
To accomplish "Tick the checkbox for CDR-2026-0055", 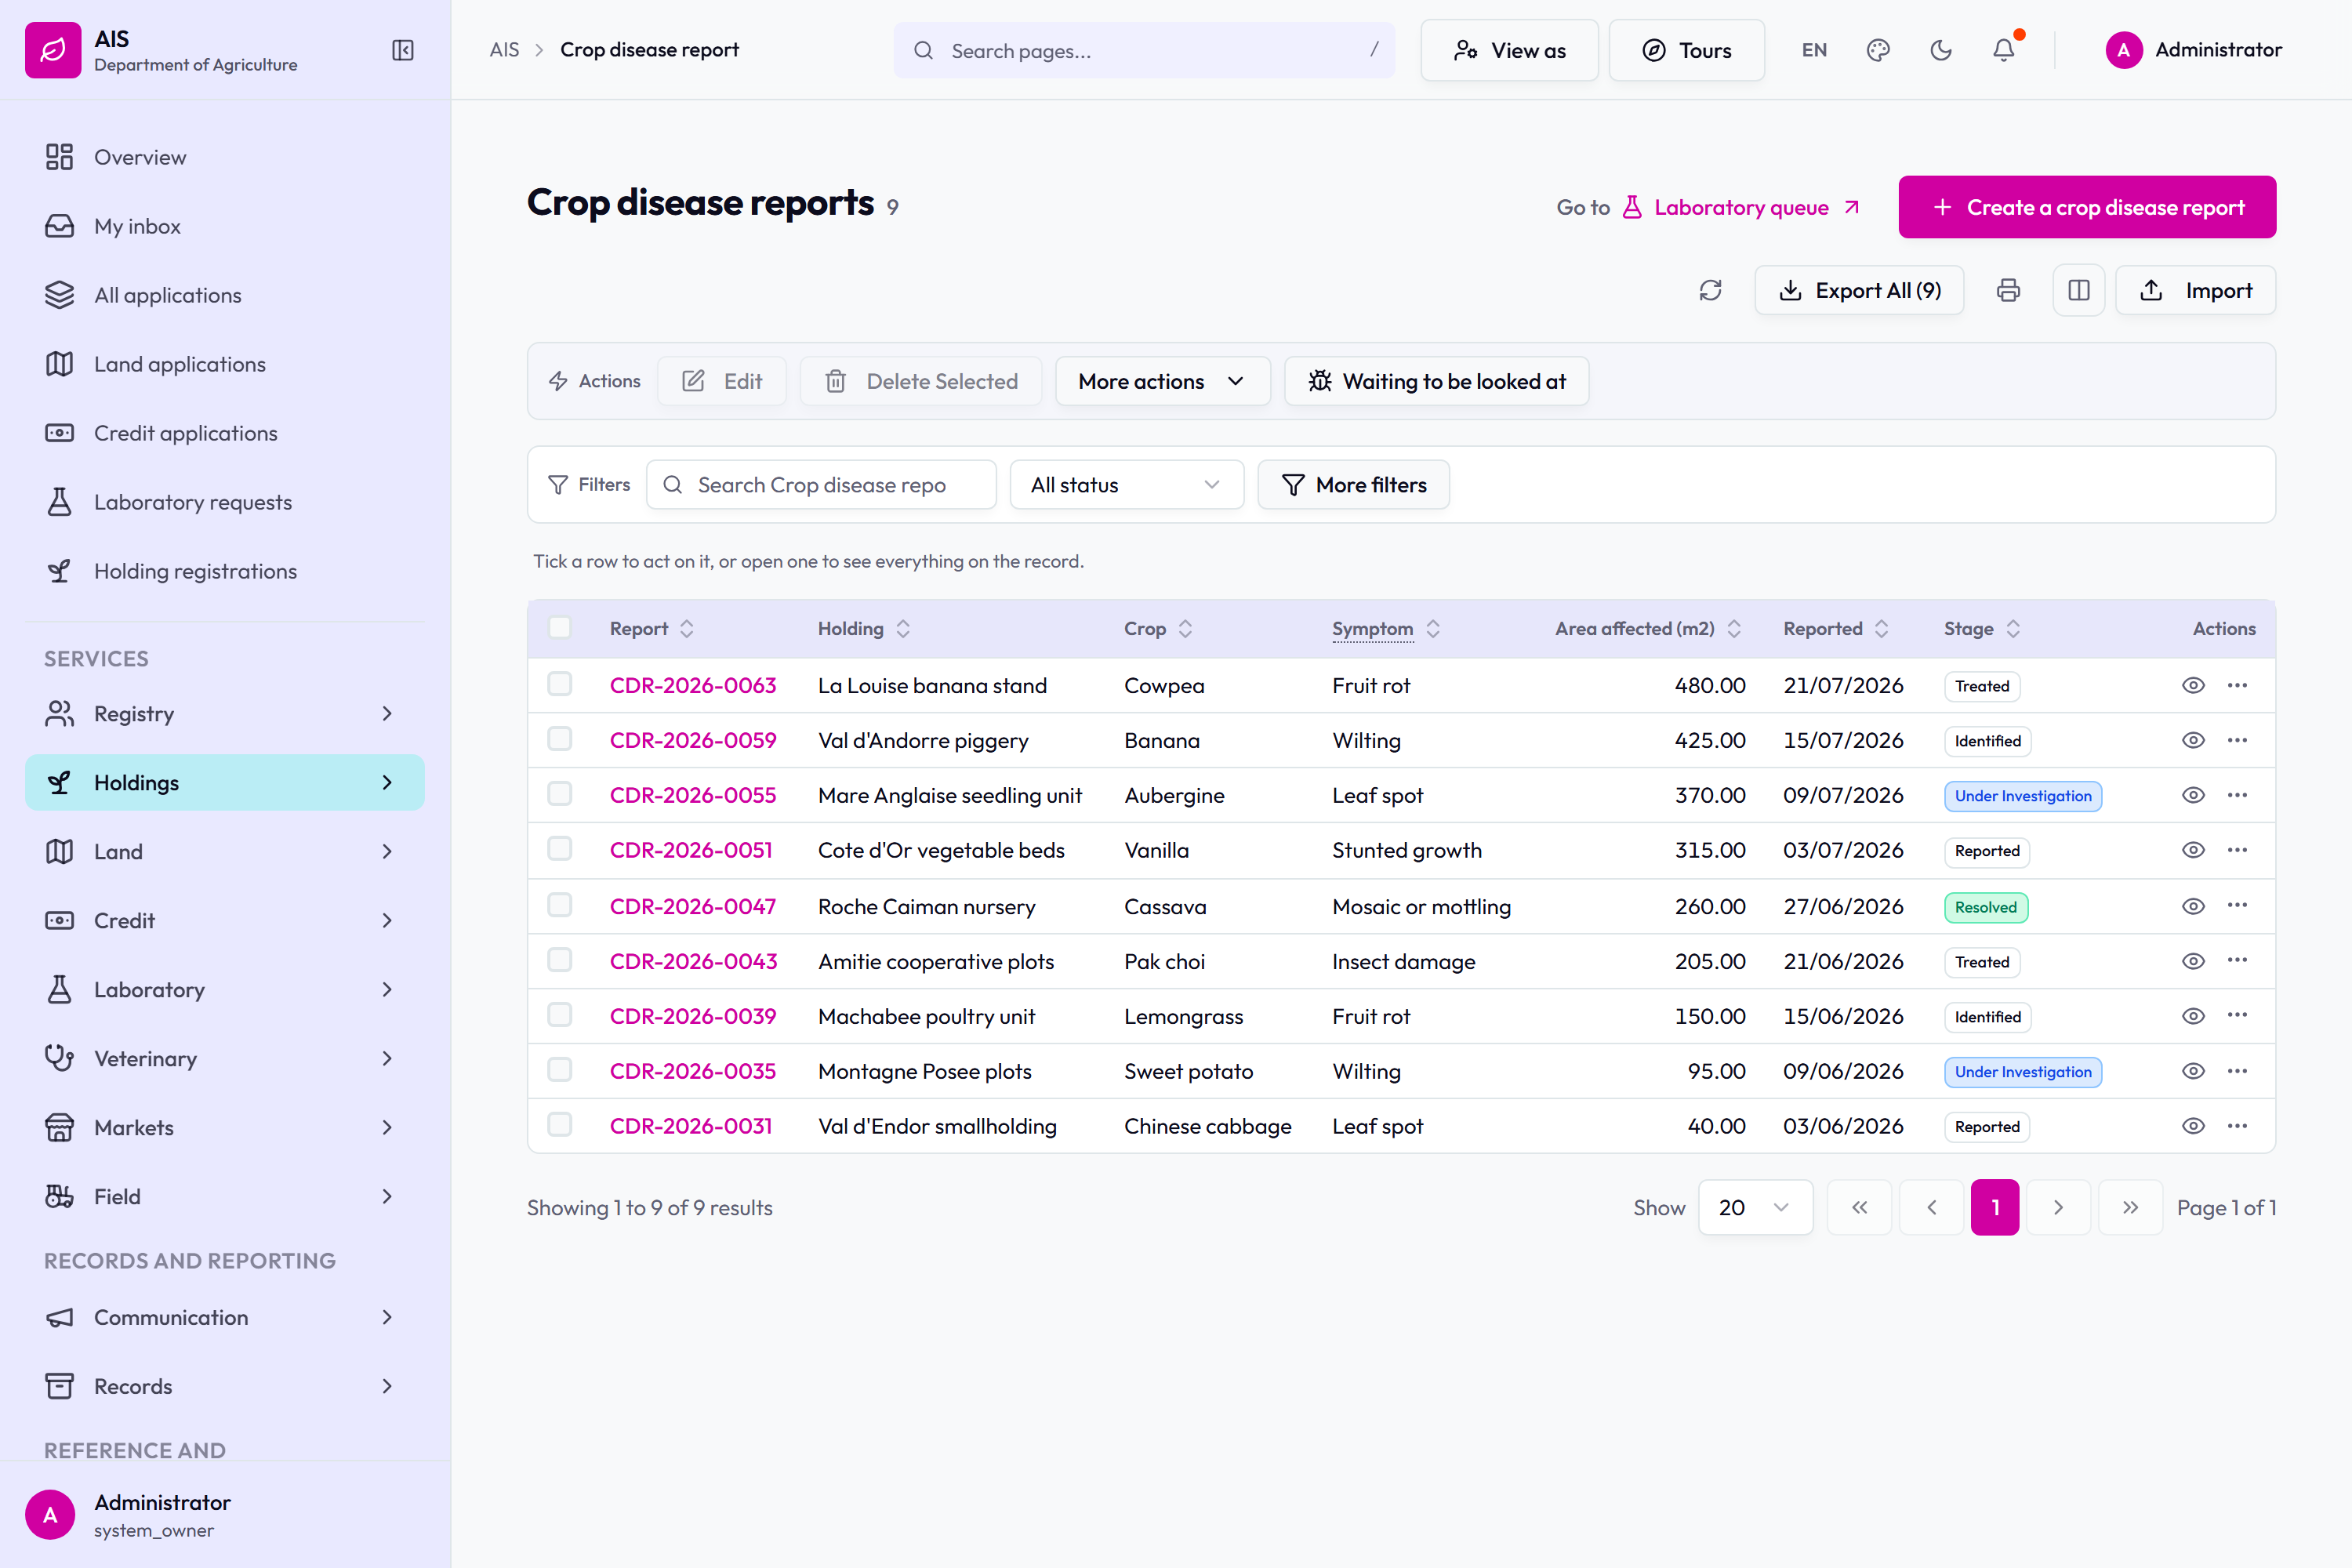I will coord(560,794).
